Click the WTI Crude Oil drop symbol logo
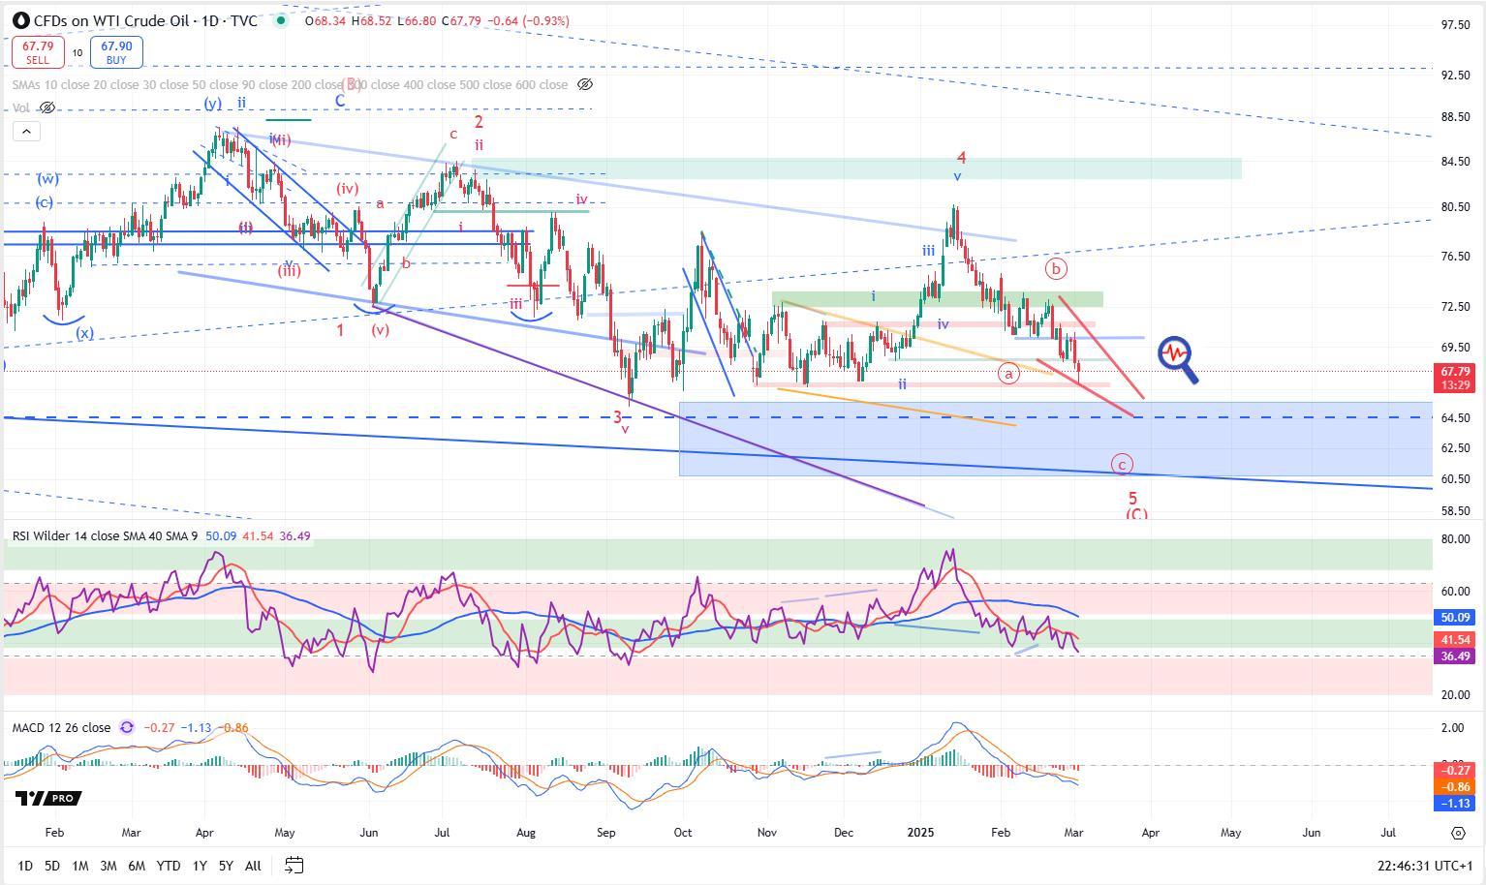Screen dimensions: 1486x885 click(x=19, y=20)
